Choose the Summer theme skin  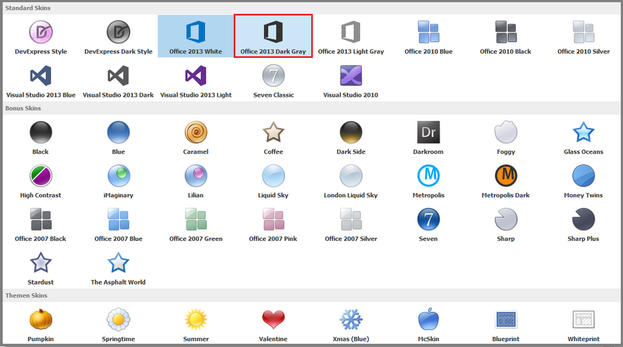tap(196, 324)
